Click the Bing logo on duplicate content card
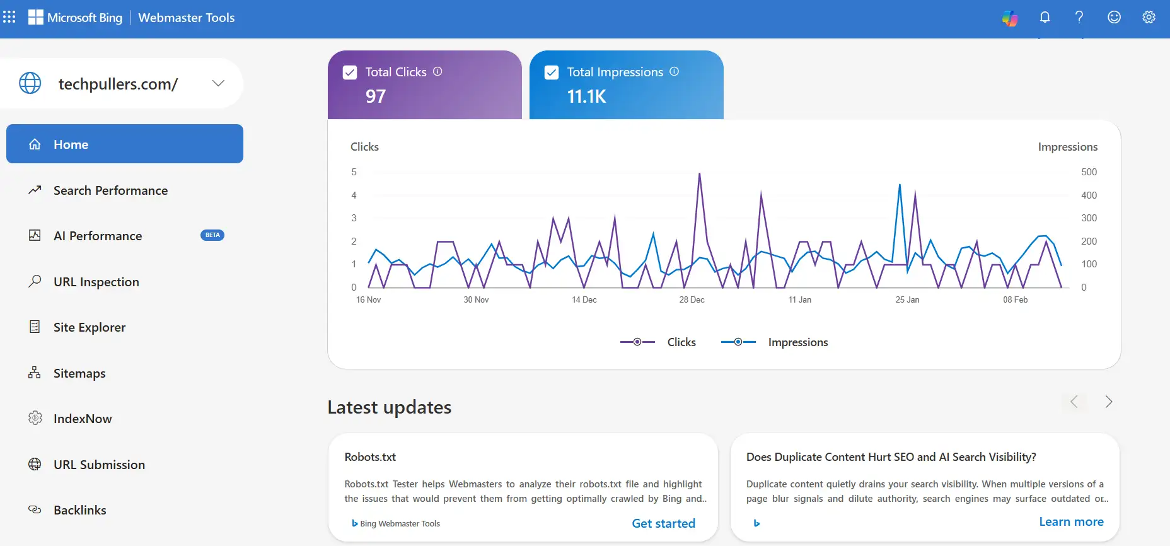 [x=756, y=523]
